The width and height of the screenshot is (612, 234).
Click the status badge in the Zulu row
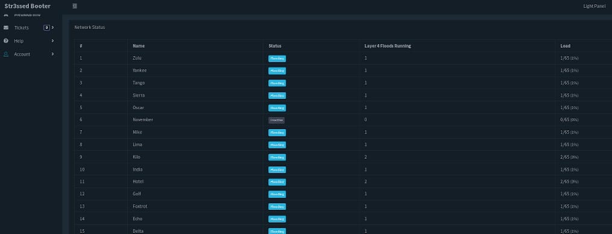[x=277, y=58]
